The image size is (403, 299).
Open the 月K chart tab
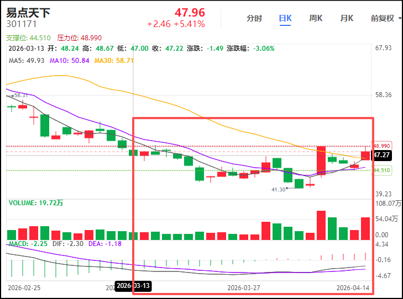(x=347, y=18)
